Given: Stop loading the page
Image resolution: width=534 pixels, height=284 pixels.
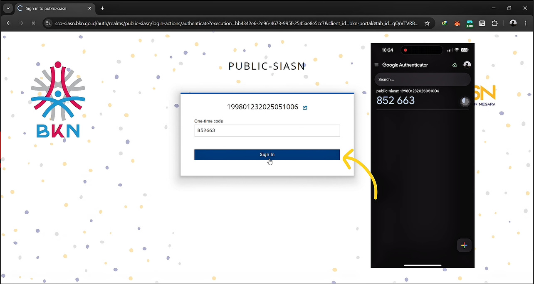Looking at the screenshot, I should click(x=33, y=23).
